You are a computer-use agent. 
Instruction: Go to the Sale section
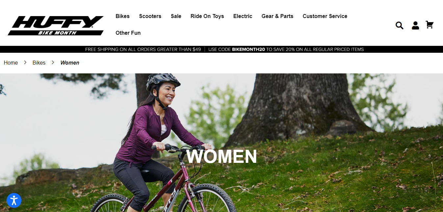tap(176, 16)
